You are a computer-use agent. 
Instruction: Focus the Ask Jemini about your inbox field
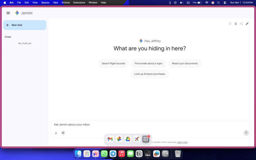click(151, 124)
